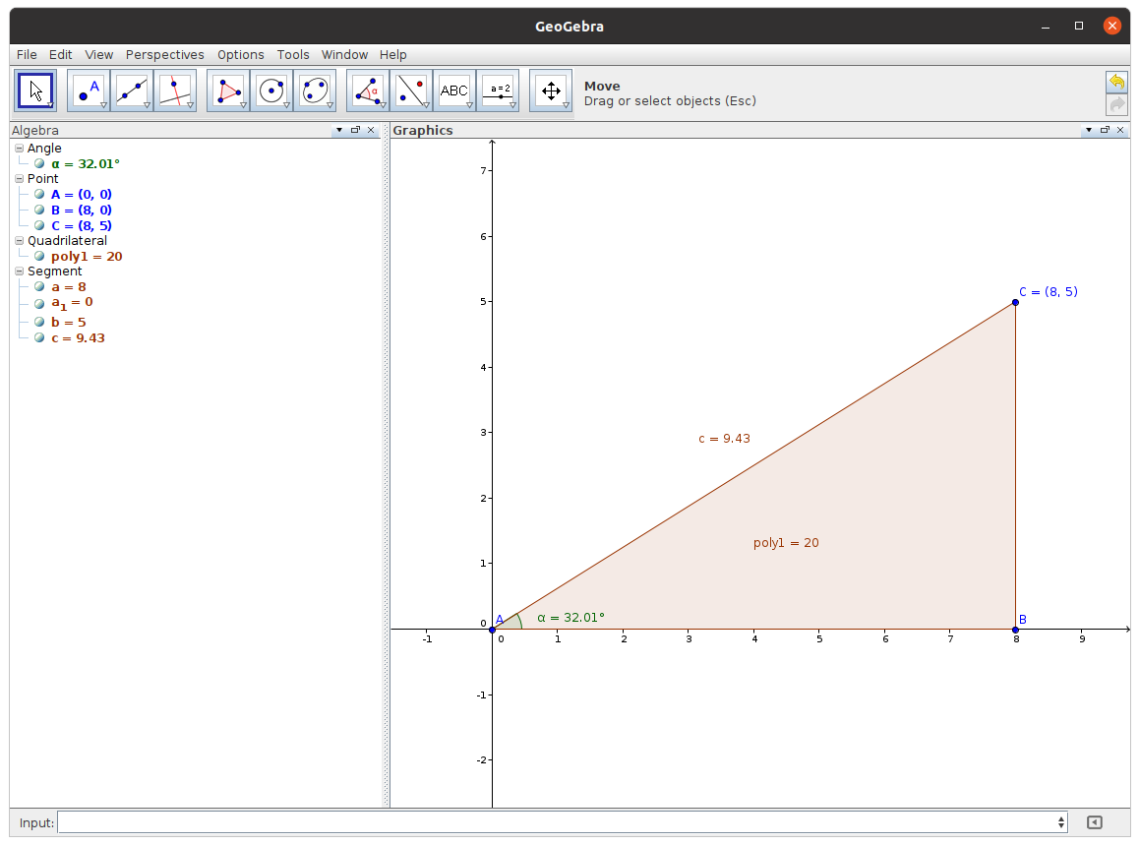Select the Line tool

coord(129,90)
